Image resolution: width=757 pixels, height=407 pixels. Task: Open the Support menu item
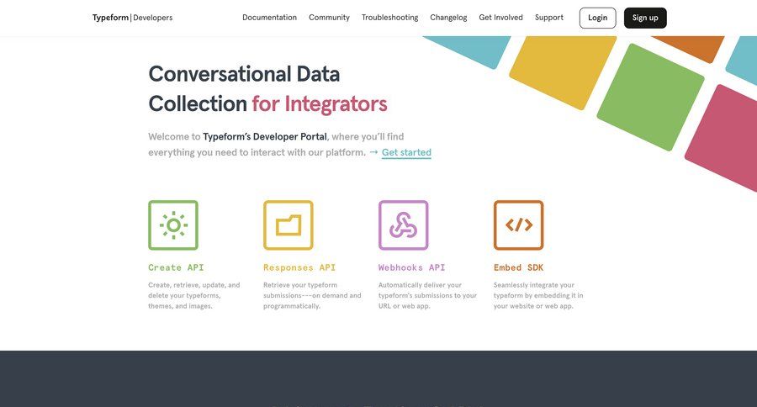tap(549, 18)
